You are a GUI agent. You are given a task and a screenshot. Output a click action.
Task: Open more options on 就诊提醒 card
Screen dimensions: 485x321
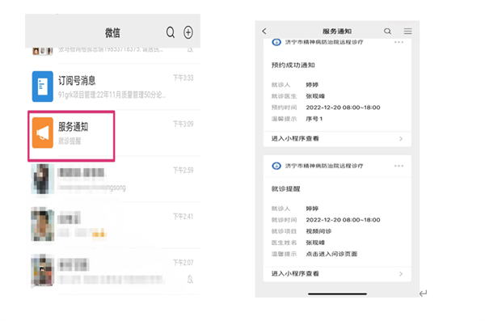(x=399, y=166)
